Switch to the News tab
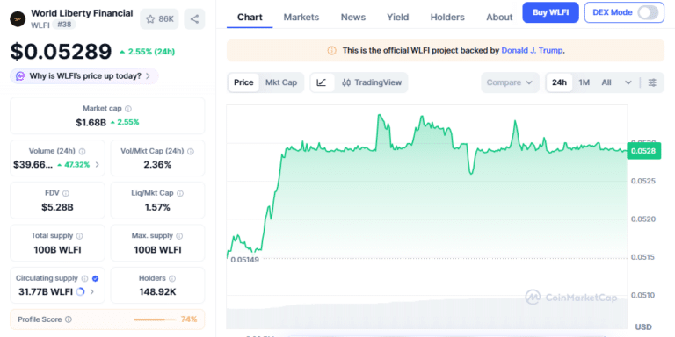This screenshot has height=337, width=675. pyautogui.click(x=353, y=18)
